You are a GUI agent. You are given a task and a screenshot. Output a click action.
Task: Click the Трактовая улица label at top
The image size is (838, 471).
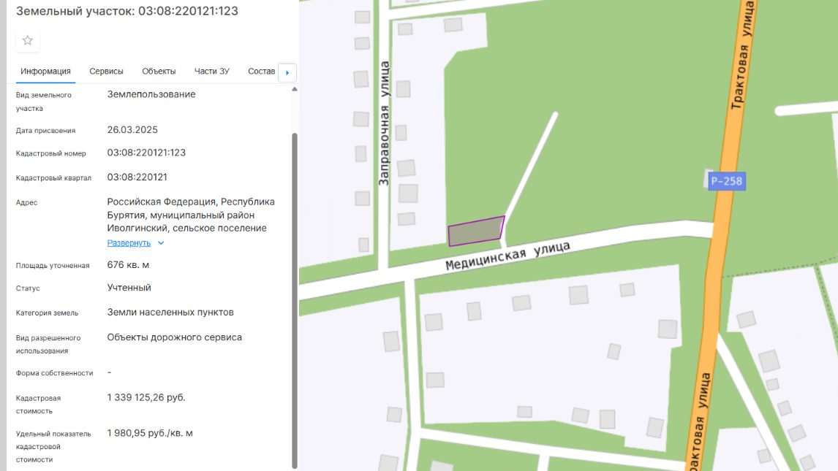tap(741, 55)
